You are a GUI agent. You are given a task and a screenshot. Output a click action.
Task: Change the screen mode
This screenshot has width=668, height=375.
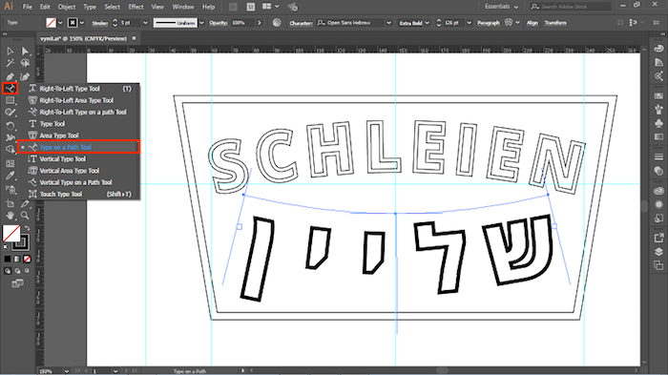(17, 283)
